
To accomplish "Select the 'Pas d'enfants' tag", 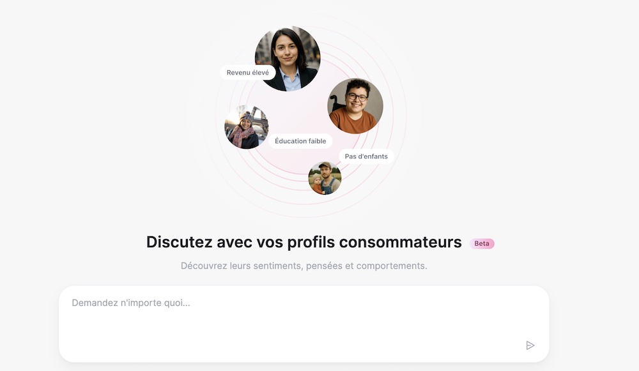I will click(x=366, y=156).
